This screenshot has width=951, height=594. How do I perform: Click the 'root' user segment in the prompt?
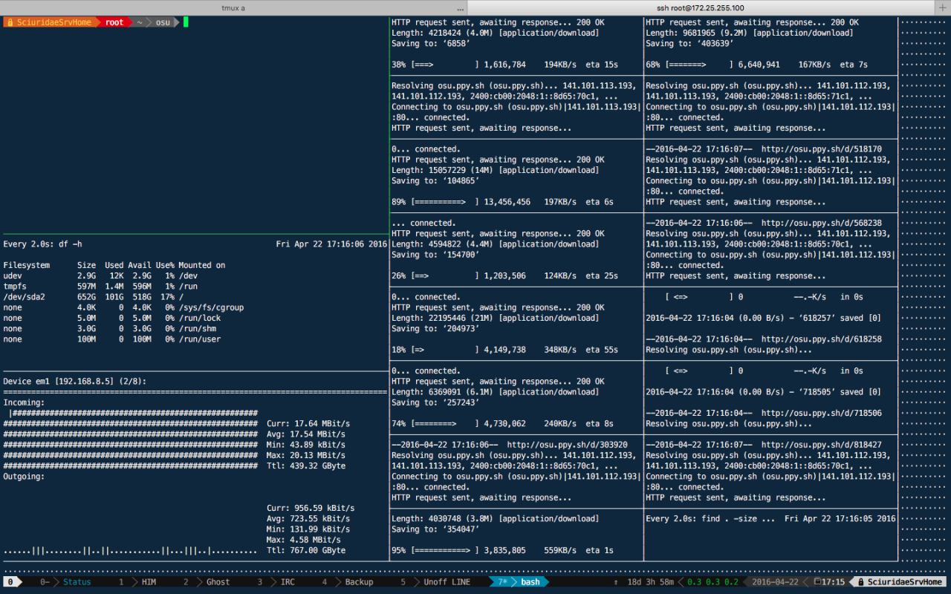point(114,22)
